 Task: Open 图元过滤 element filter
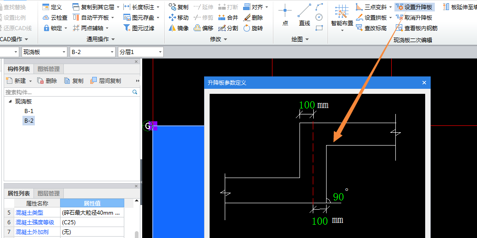point(139,28)
